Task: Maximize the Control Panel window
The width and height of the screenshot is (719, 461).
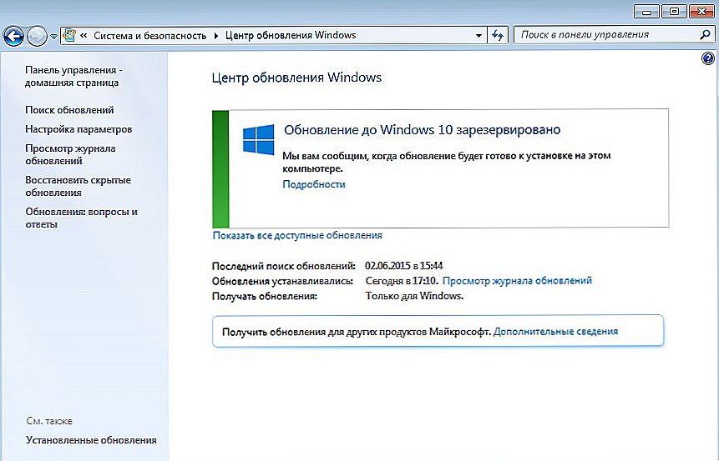Action: (x=674, y=11)
